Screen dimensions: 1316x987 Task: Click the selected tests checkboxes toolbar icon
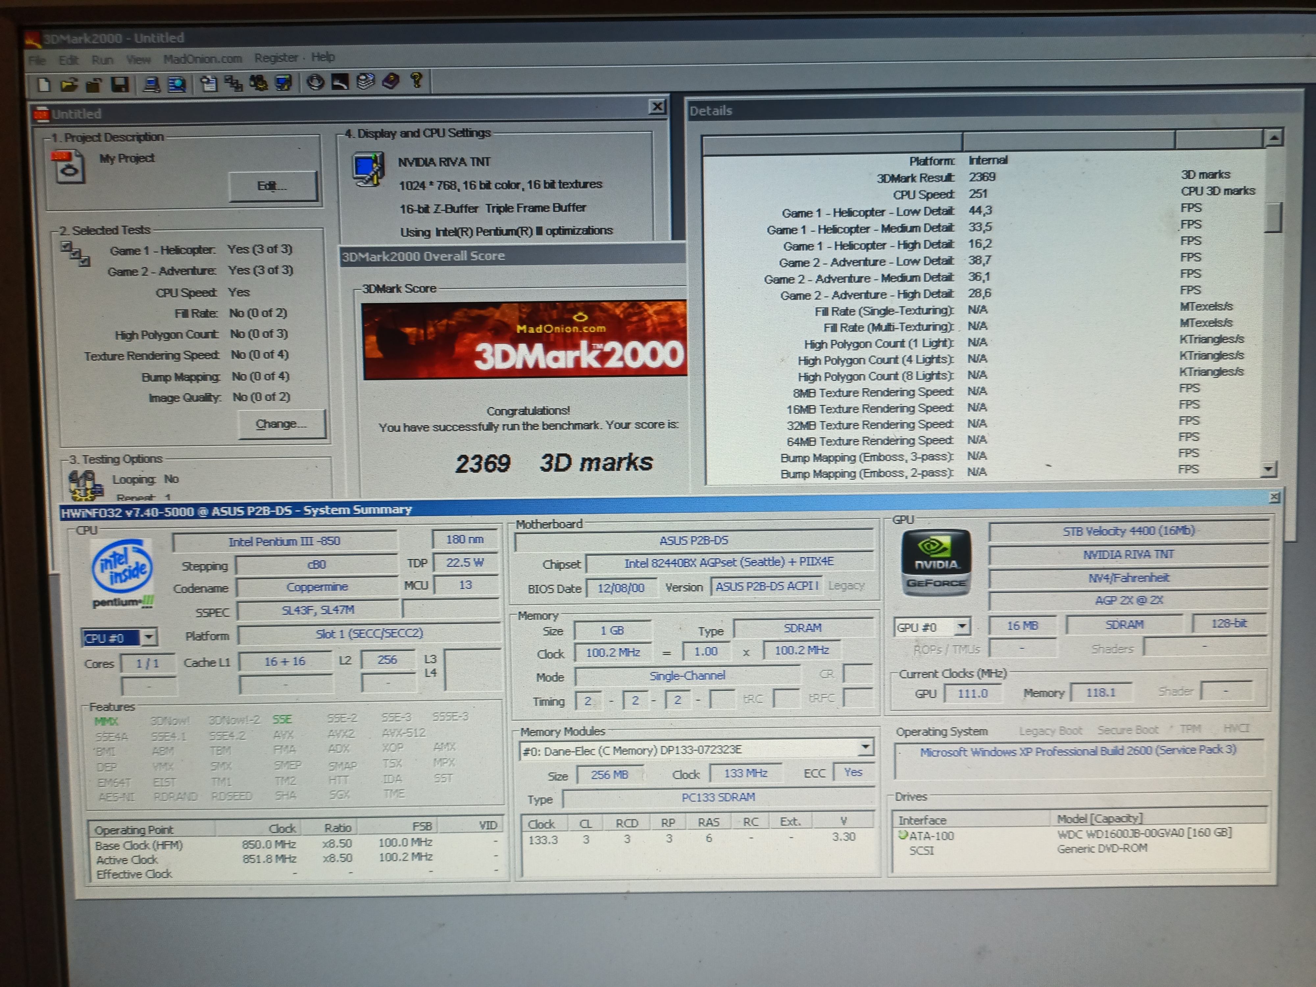(233, 84)
